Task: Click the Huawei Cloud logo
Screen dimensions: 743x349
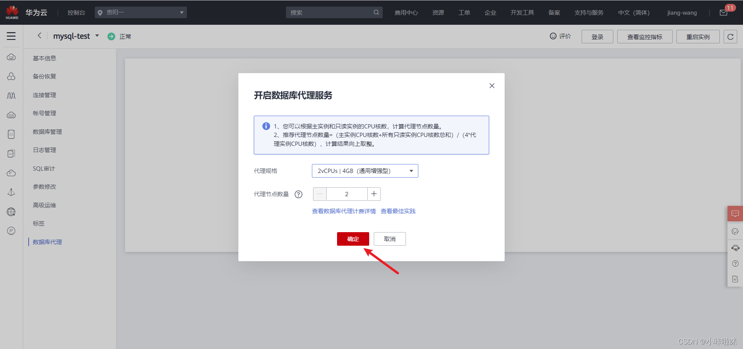Action: tap(12, 12)
